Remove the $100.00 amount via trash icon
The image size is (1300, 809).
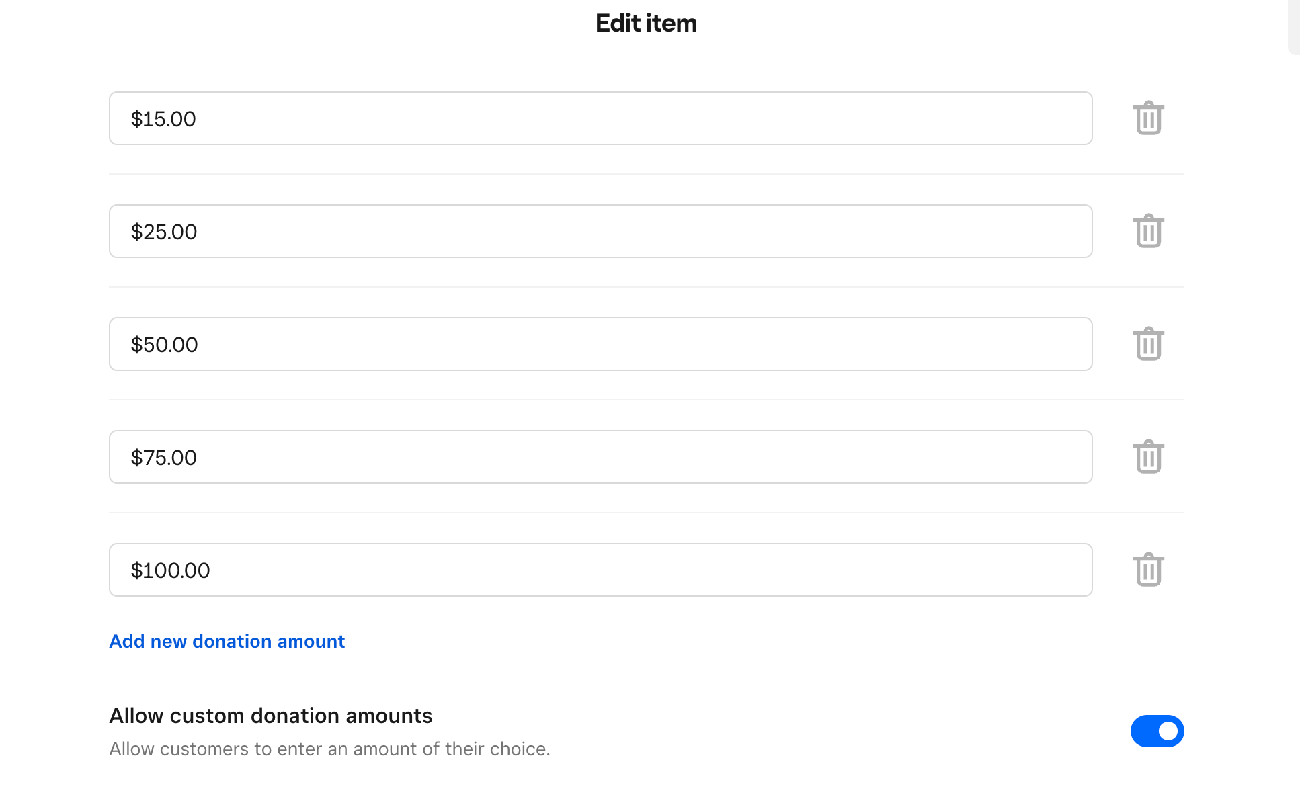tap(1148, 570)
